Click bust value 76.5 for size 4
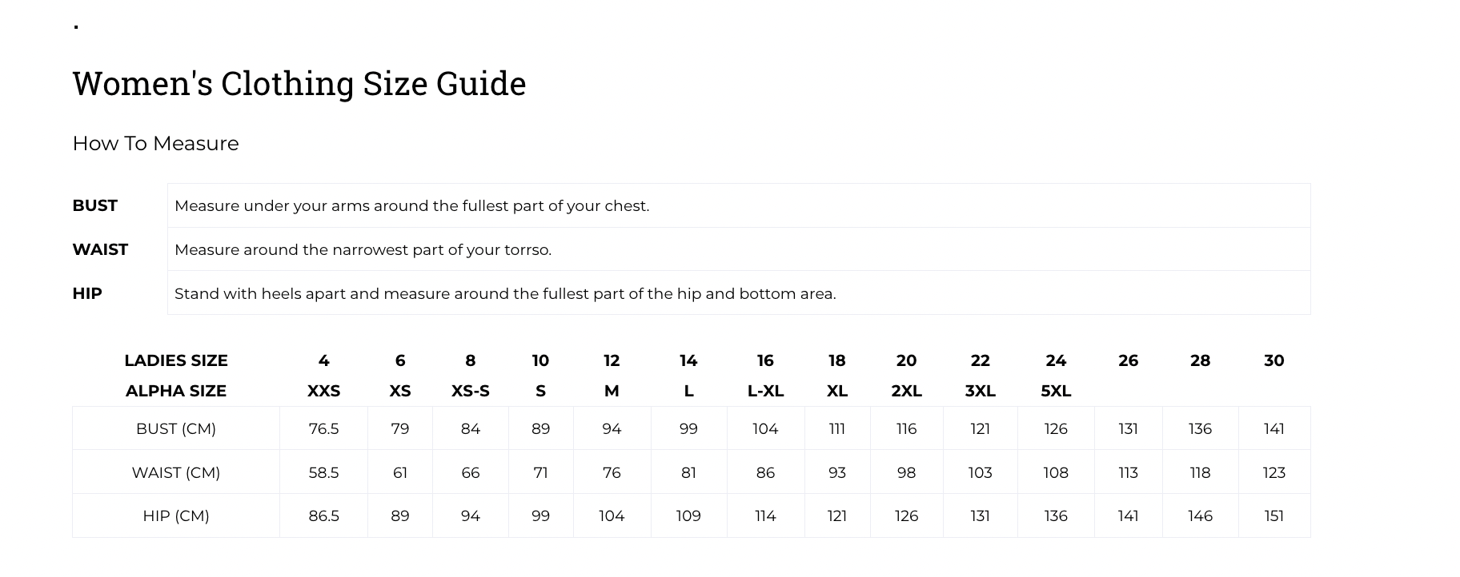This screenshot has width=1460, height=577. (323, 429)
